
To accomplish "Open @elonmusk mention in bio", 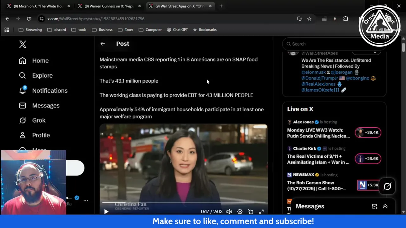I will coord(313,72).
